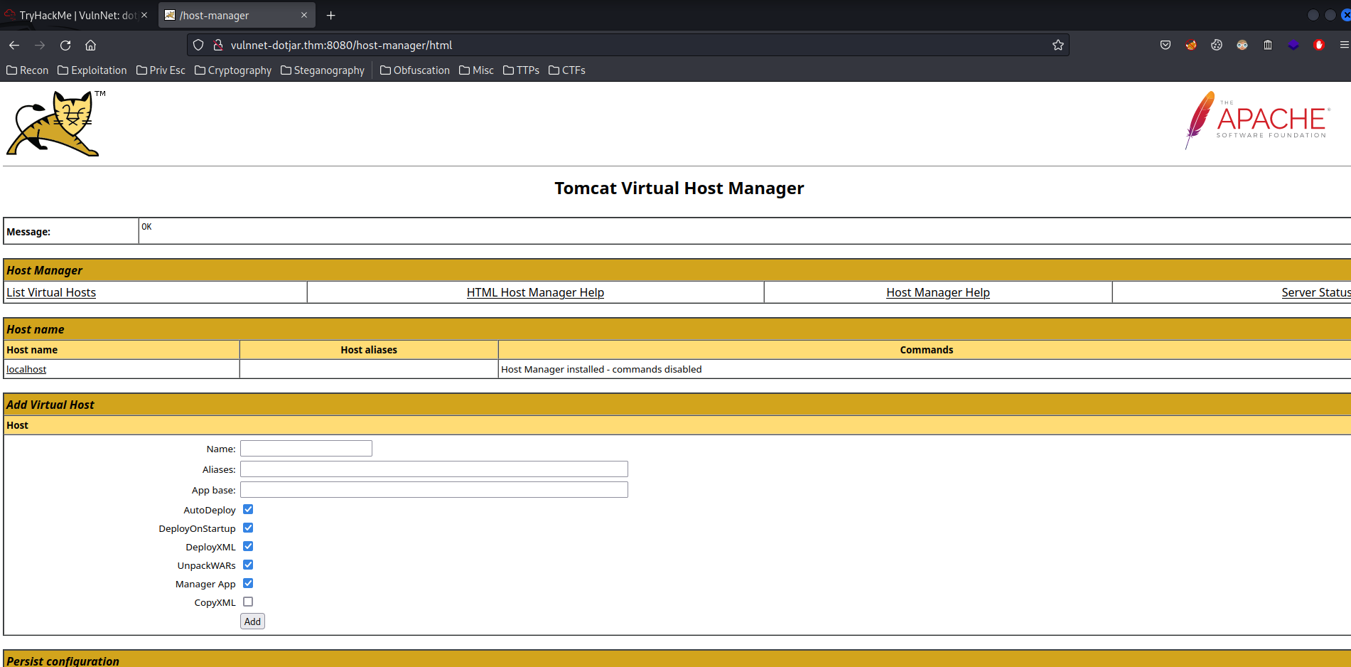Viewport: 1351px width, 667px height.
Task: Open the Obfuscation bookmarks folder
Action: [415, 70]
